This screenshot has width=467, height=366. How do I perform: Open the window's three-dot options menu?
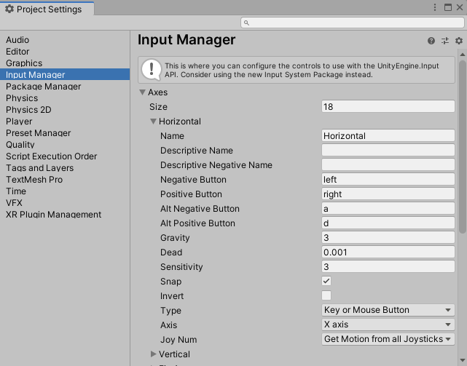point(435,7)
